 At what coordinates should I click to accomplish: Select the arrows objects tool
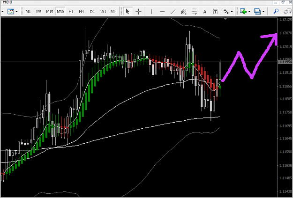pos(226,12)
